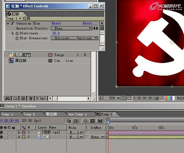Click the Always Preview This View icon
The image size is (184, 153).
(x=101, y=98)
